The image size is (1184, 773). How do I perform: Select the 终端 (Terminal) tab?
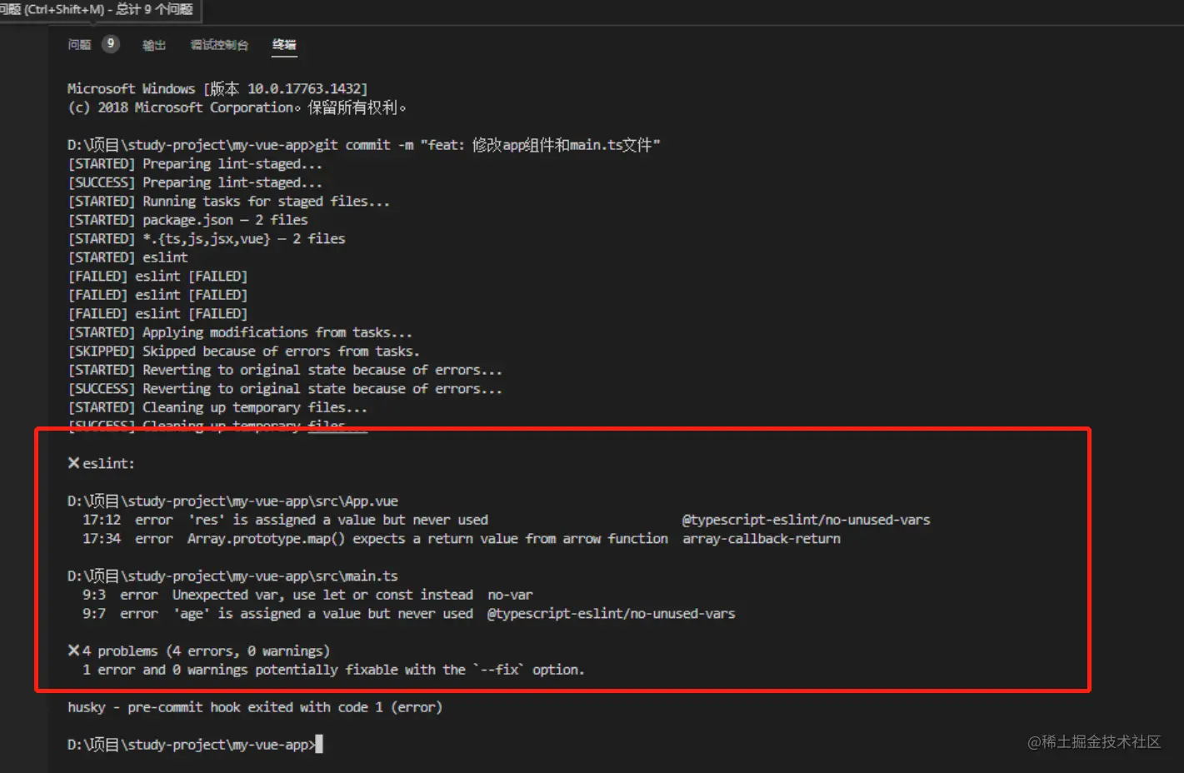click(x=284, y=45)
